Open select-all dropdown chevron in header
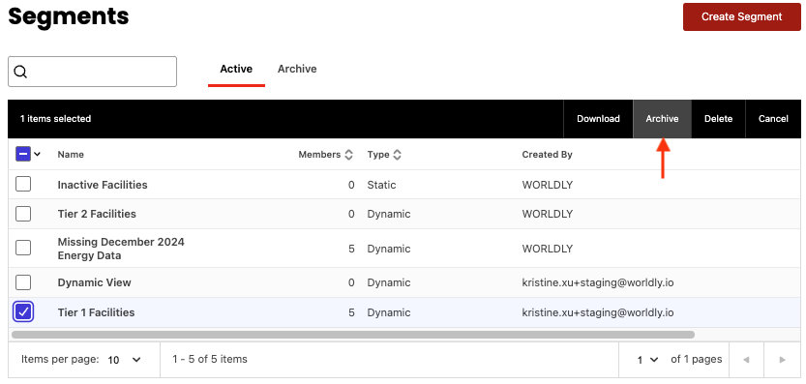This screenshot has width=806, height=384. click(37, 154)
